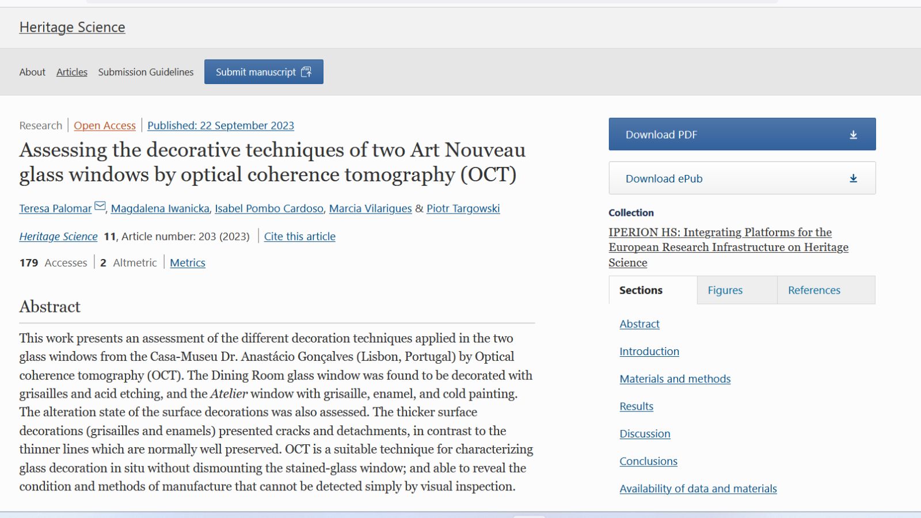Screen dimensions: 921x518
Task: Open the Open Access link
Action: coord(105,125)
